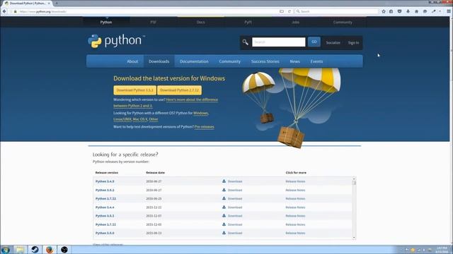Click the developer tools wrench icon
This screenshot has width=453, height=254.
click(434, 11)
